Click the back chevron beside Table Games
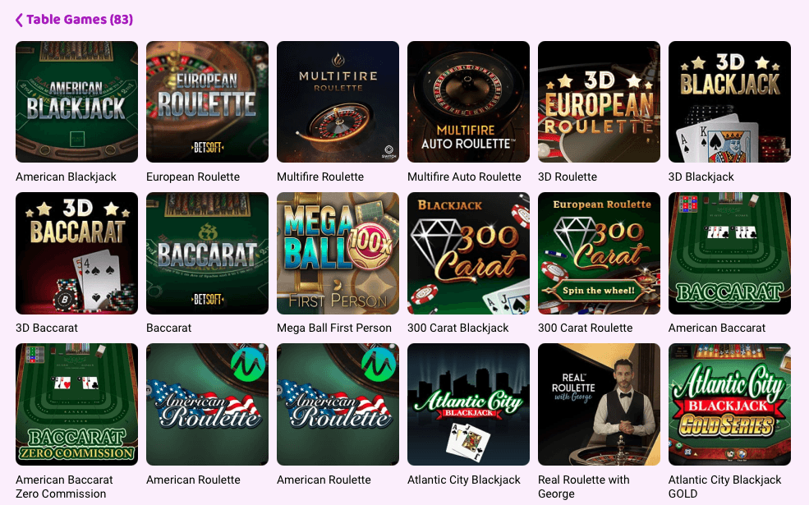Viewport: 809px width, 505px height. pos(19,20)
